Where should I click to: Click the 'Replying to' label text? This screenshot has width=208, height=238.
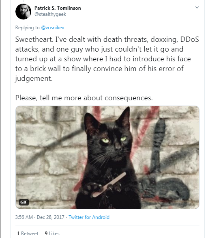(28, 28)
